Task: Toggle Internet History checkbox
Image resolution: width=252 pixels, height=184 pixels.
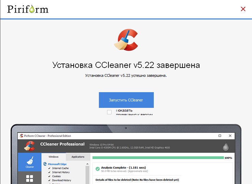Action: tap(49, 172)
